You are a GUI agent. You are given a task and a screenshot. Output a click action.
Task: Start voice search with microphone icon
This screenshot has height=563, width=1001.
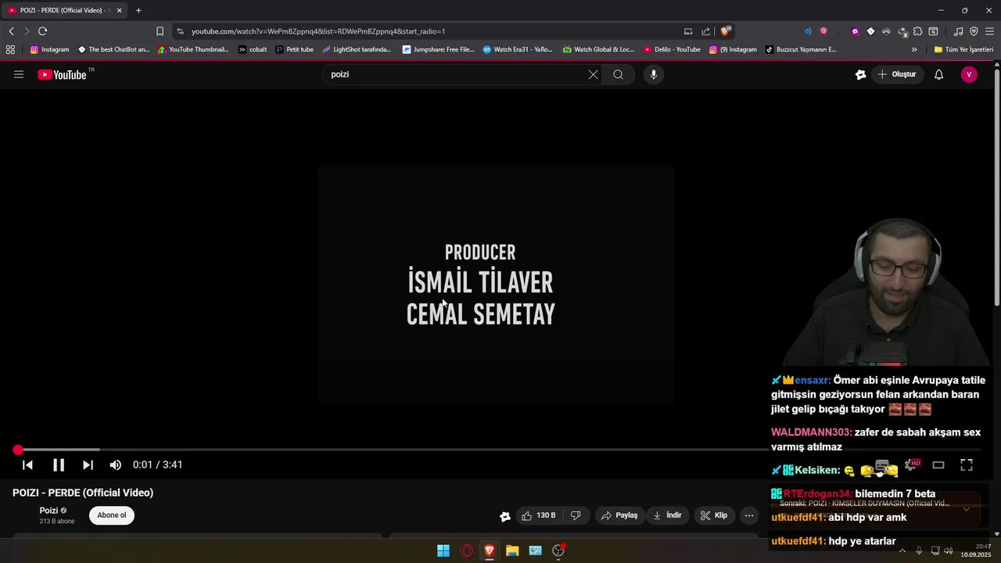pyautogui.click(x=654, y=74)
